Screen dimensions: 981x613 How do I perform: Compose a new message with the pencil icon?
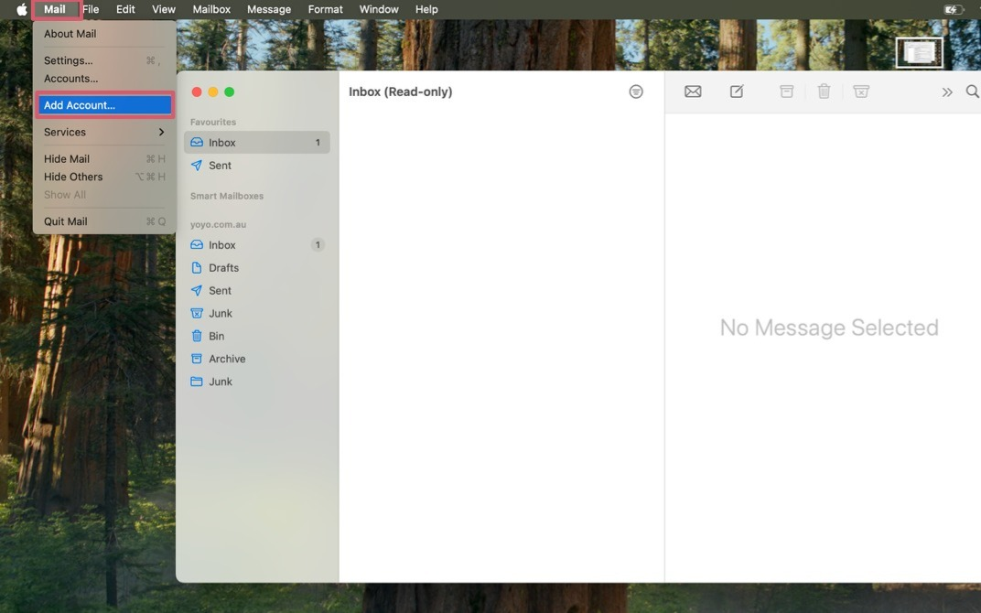737,91
